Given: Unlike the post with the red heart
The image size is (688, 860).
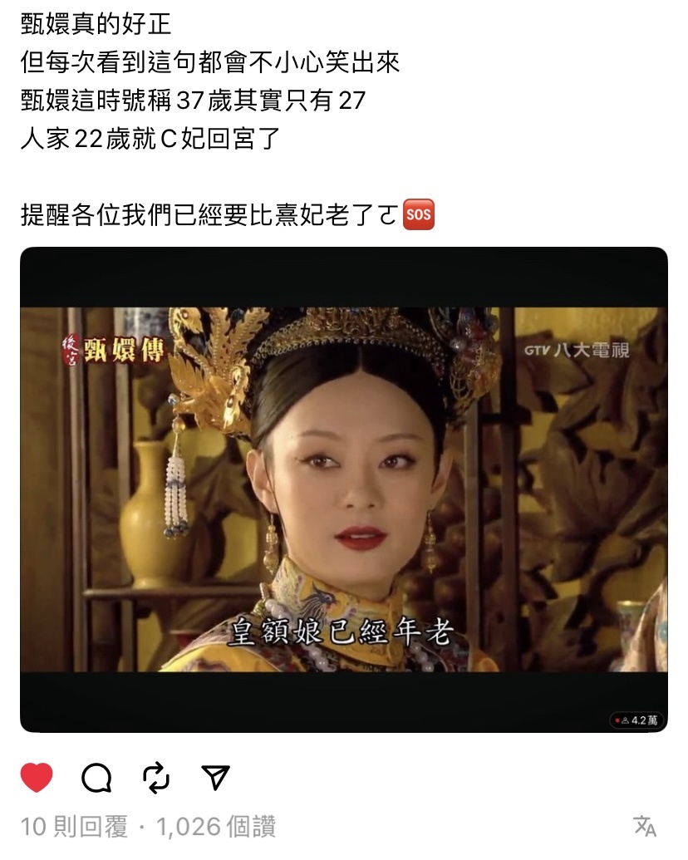Looking at the screenshot, I should (37, 777).
